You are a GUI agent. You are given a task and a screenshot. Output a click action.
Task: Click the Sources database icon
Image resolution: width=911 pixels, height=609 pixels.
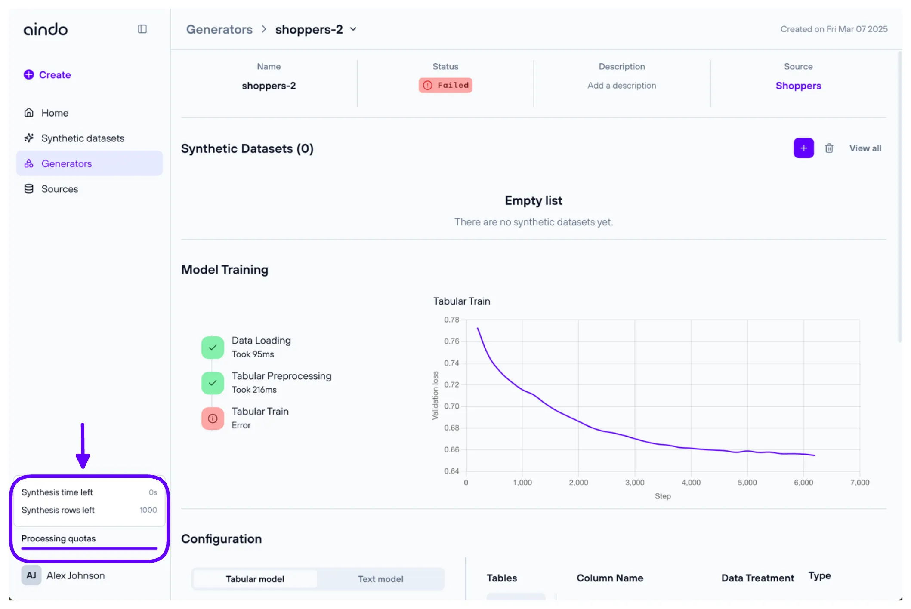(29, 189)
